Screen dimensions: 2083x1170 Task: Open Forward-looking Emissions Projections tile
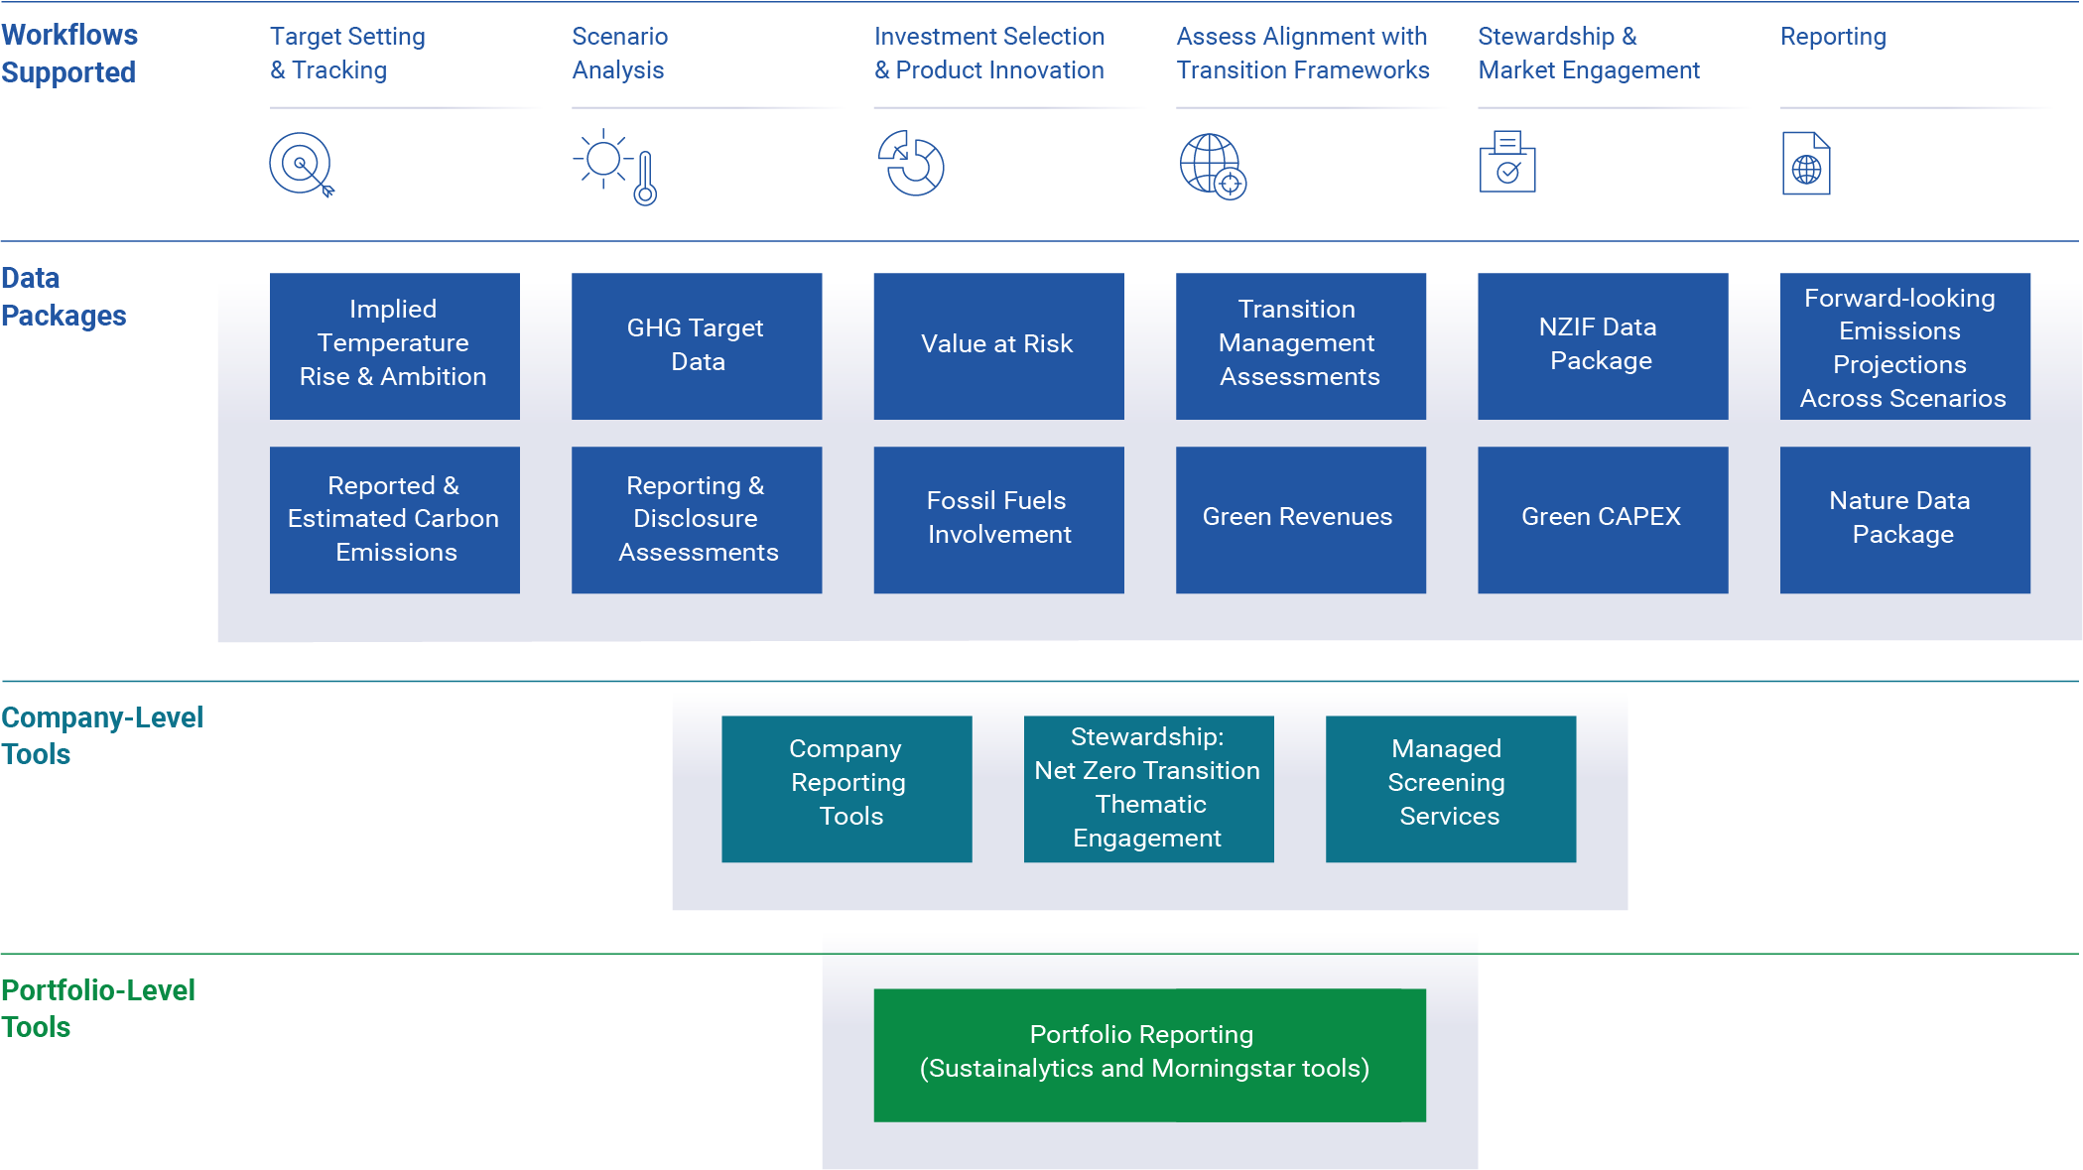pos(1904,345)
